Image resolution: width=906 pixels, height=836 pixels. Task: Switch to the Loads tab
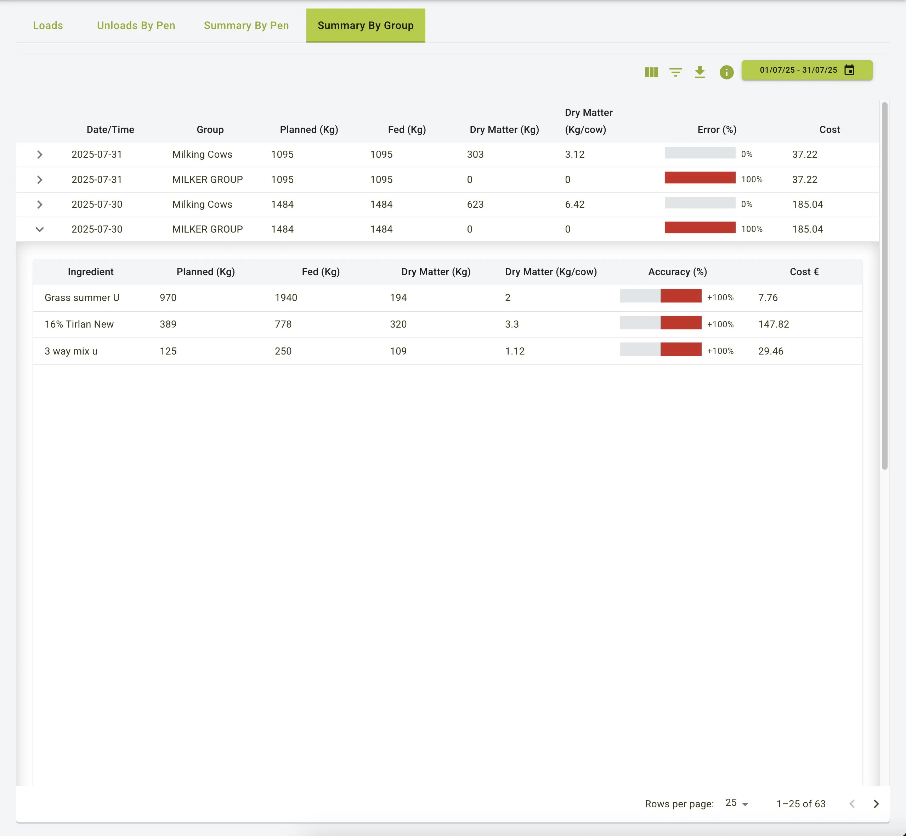pos(48,25)
